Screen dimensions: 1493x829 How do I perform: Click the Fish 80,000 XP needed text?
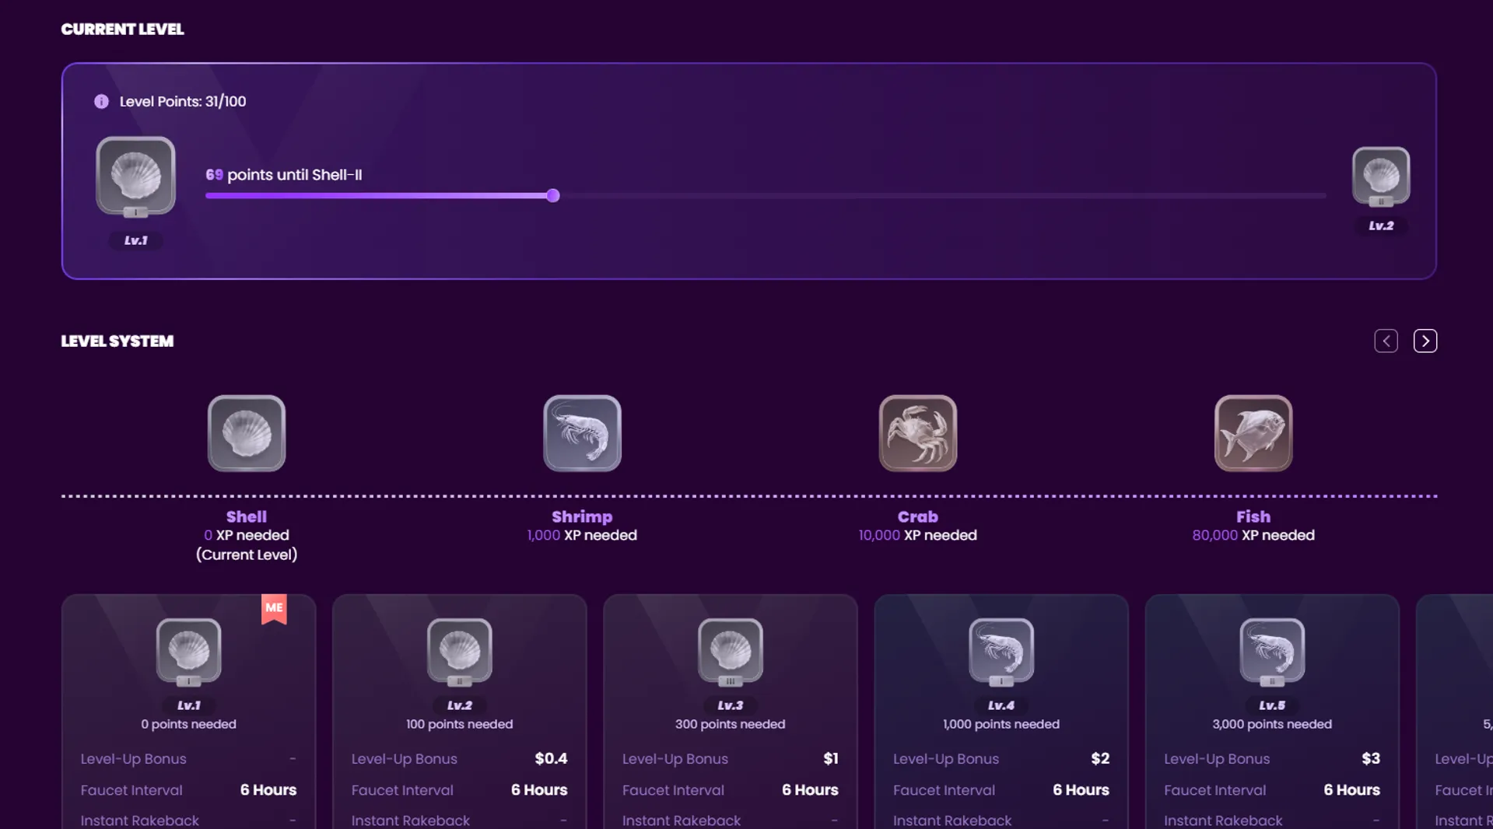click(x=1253, y=535)
